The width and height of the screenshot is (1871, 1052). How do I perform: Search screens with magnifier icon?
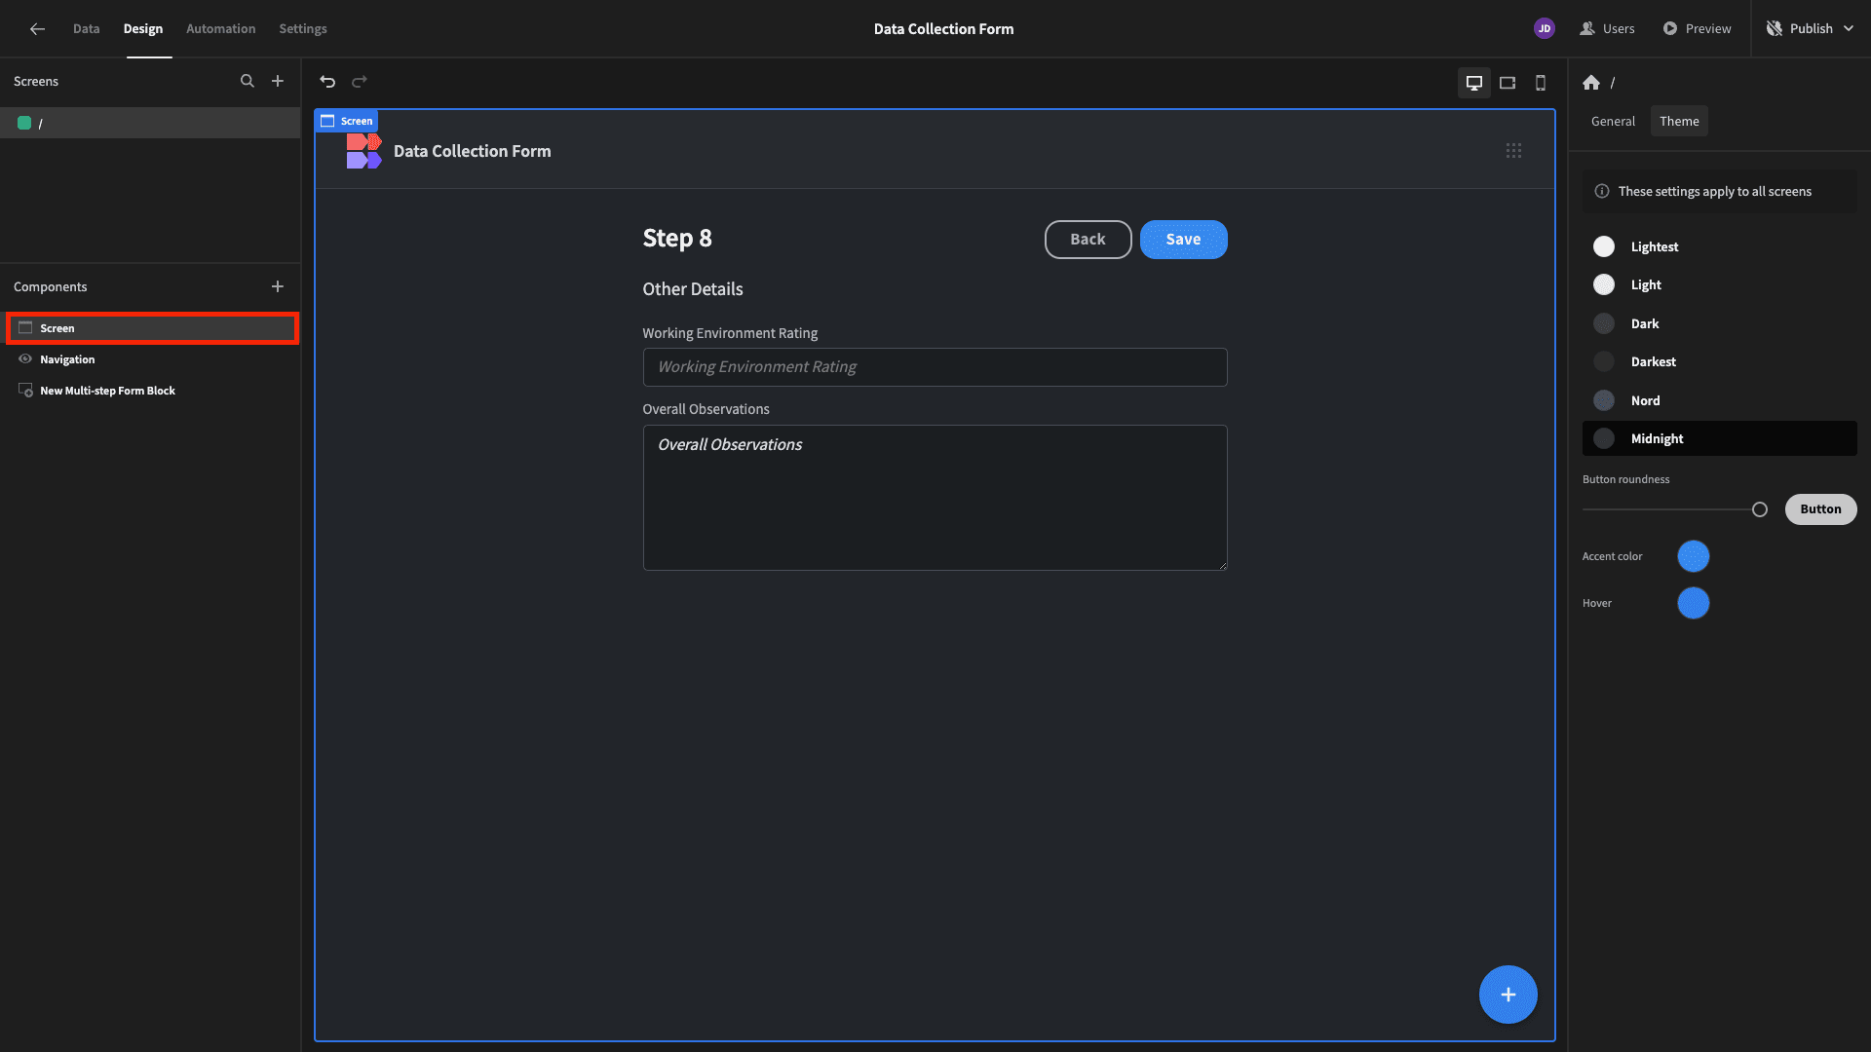[248, 82]
